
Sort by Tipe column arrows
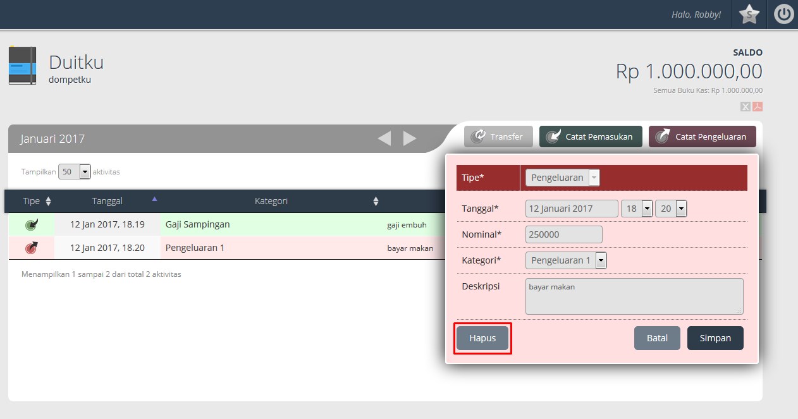49,201
